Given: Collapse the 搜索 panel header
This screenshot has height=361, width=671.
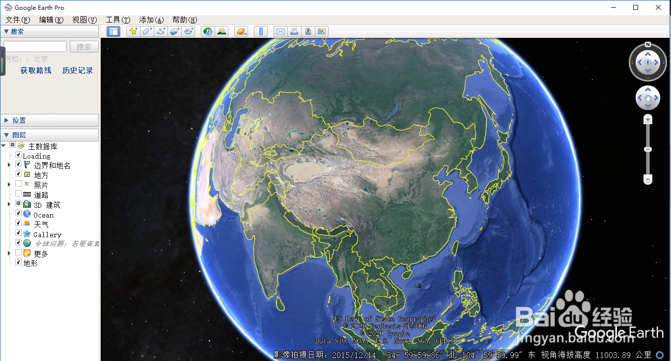Looking at the screenshot, I should click(50, 31).
